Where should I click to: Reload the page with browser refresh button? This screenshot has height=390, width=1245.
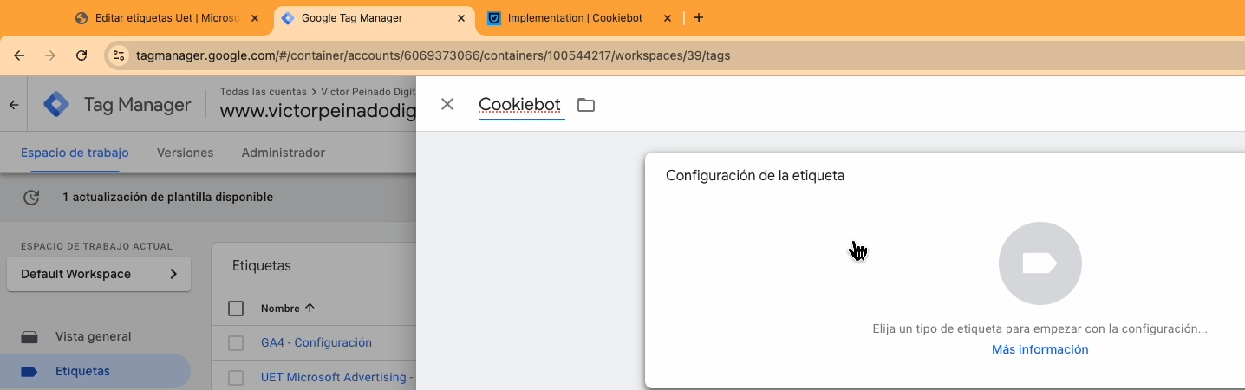[81, 55]
